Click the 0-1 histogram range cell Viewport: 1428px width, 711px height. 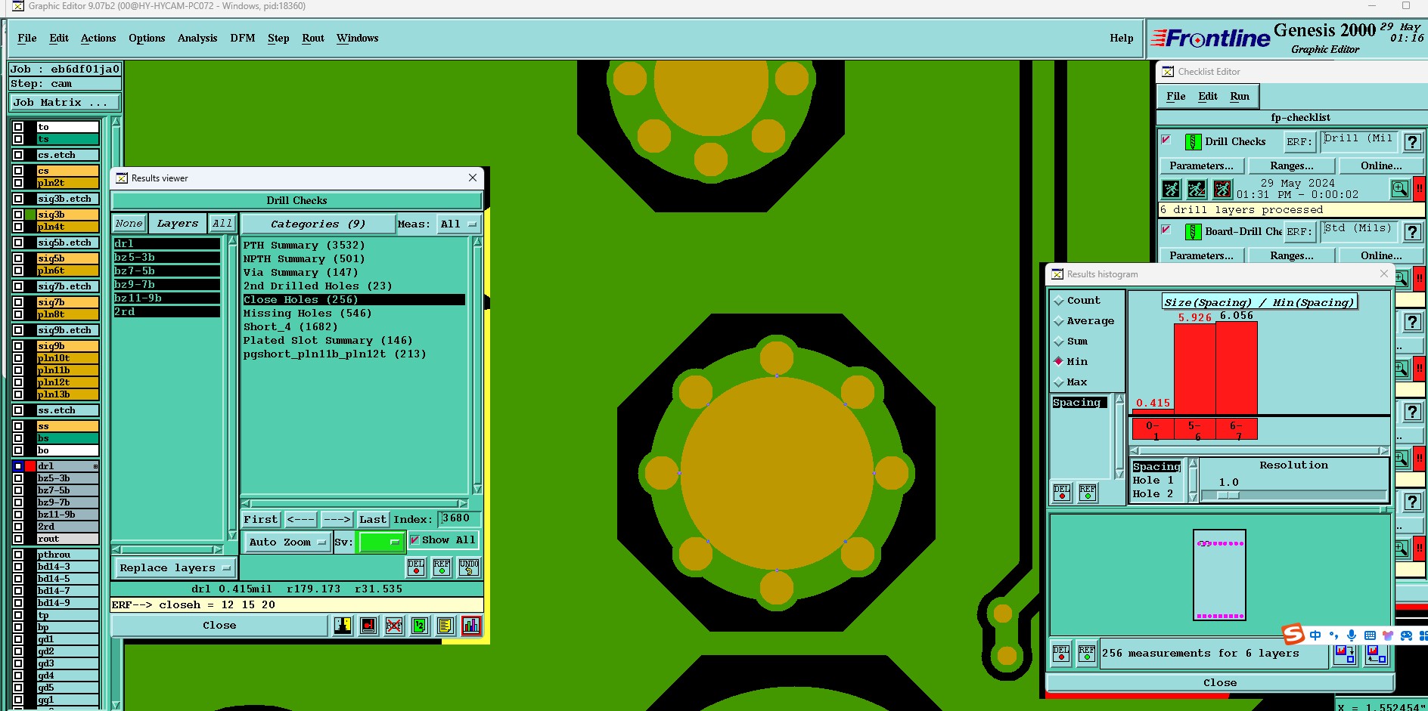1153,430
